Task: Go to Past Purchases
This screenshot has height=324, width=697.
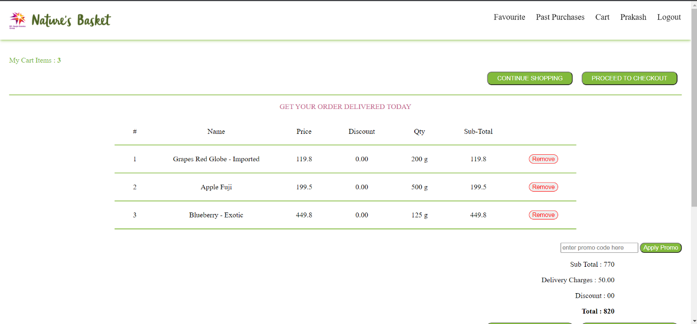Action: (560, 17)
